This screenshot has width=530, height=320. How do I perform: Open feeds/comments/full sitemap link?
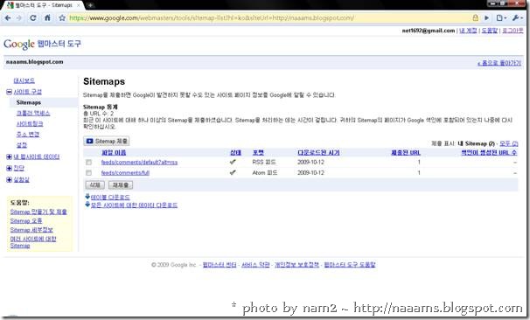pos(125,173)
